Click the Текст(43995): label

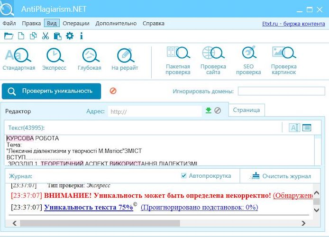click(x=27, y=128)
